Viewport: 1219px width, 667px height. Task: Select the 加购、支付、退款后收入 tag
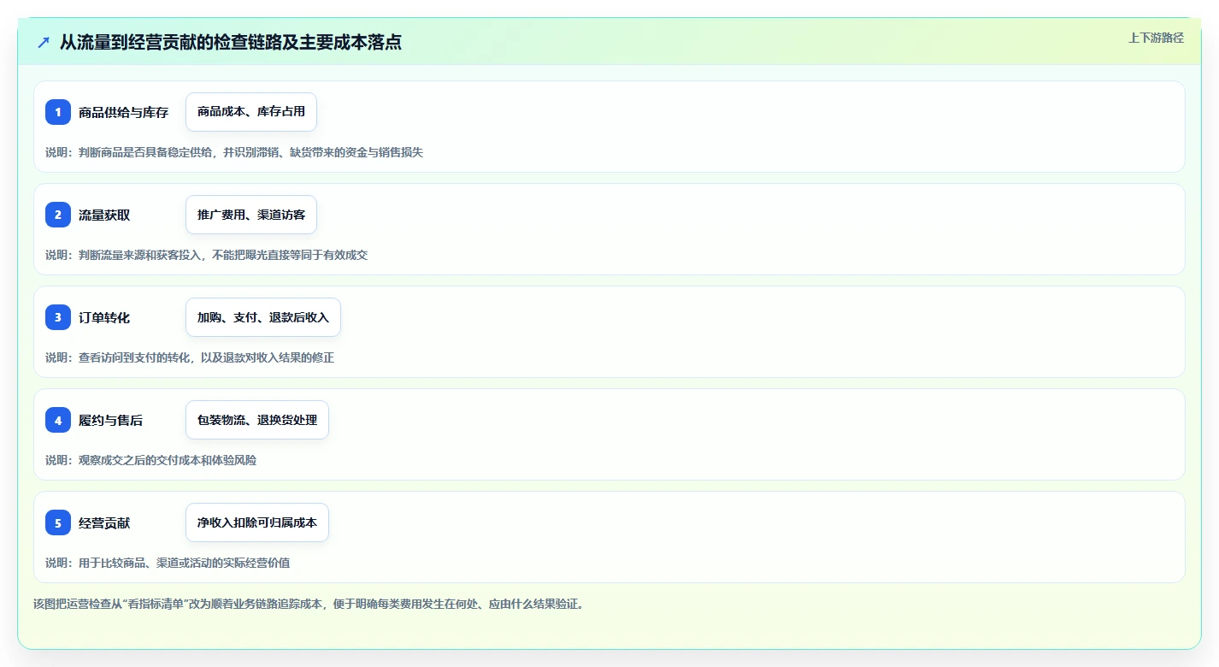[263, 317]
